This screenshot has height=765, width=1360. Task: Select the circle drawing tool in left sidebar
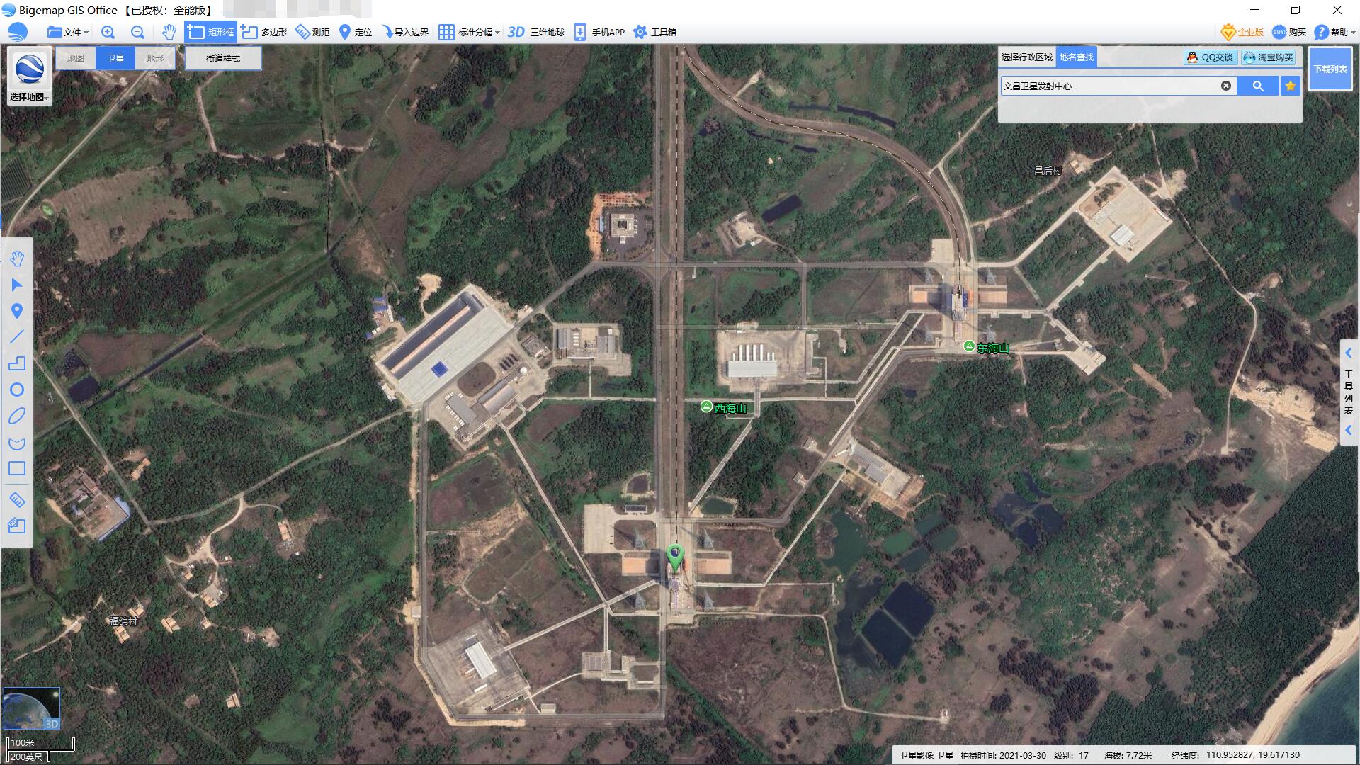click(x=18, y=390)
